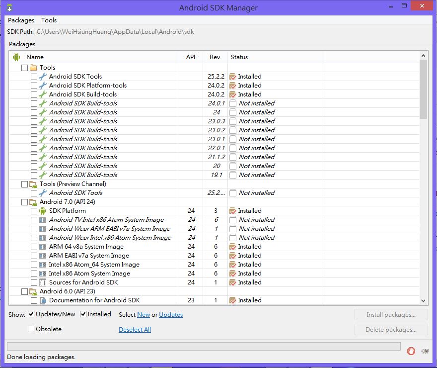Check the Android 6.0 (API 23) group checkbox
The image size is (437, 368).
coord(24,291)
